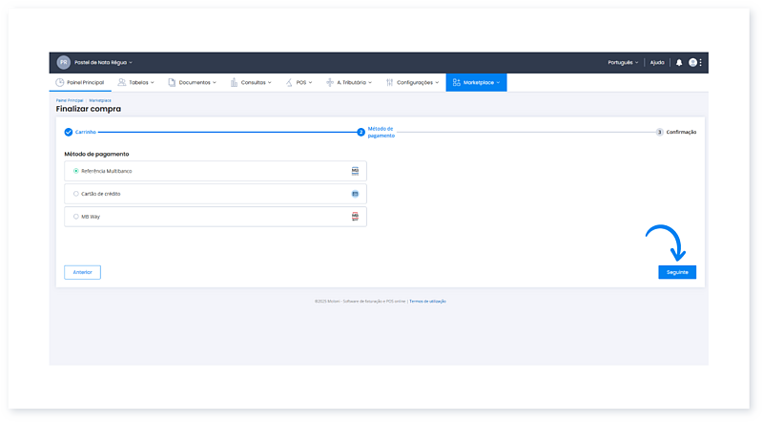Click the Painel Principal clock icon

coord(60,82)
